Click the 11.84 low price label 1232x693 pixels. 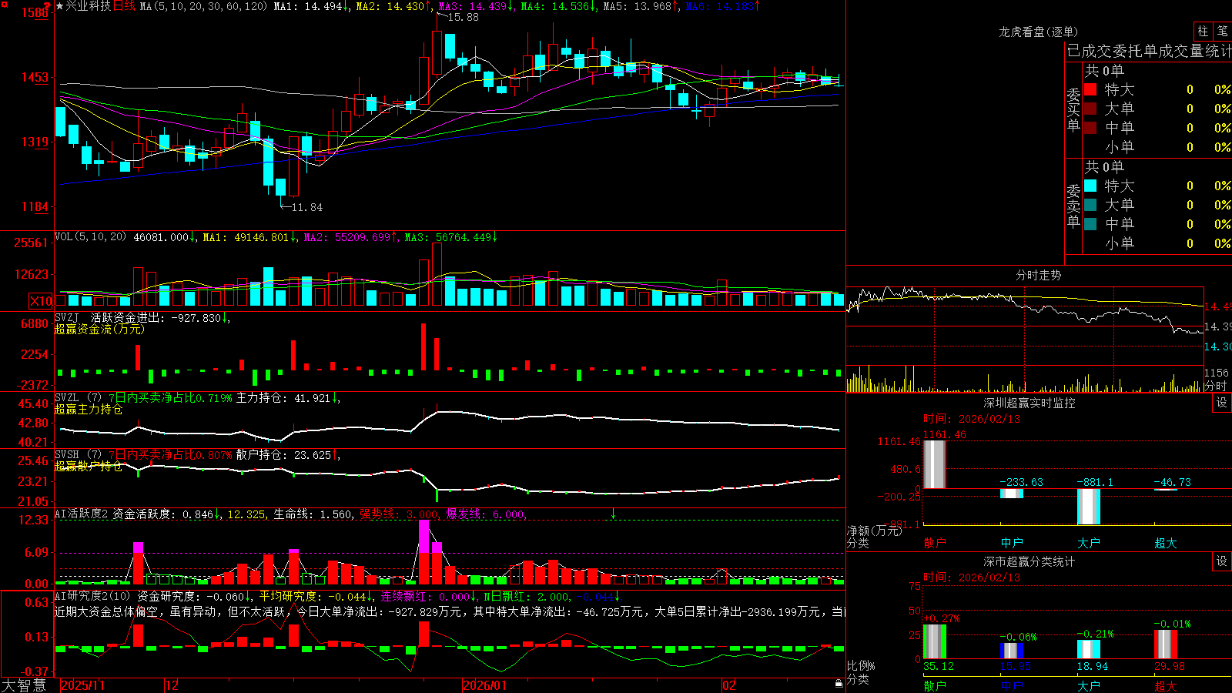pos(307,207)
